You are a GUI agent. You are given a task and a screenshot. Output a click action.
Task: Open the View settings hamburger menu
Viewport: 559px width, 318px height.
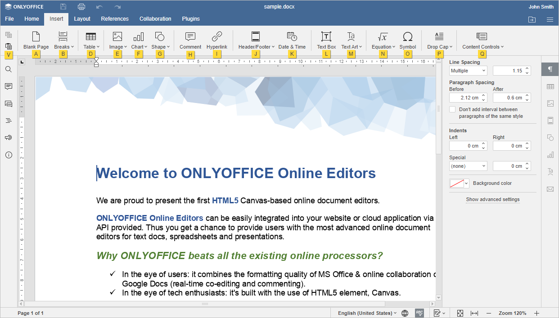point(550,19)
